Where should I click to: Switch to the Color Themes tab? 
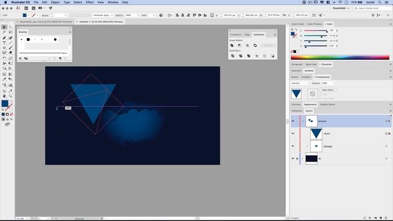point(314,24)
